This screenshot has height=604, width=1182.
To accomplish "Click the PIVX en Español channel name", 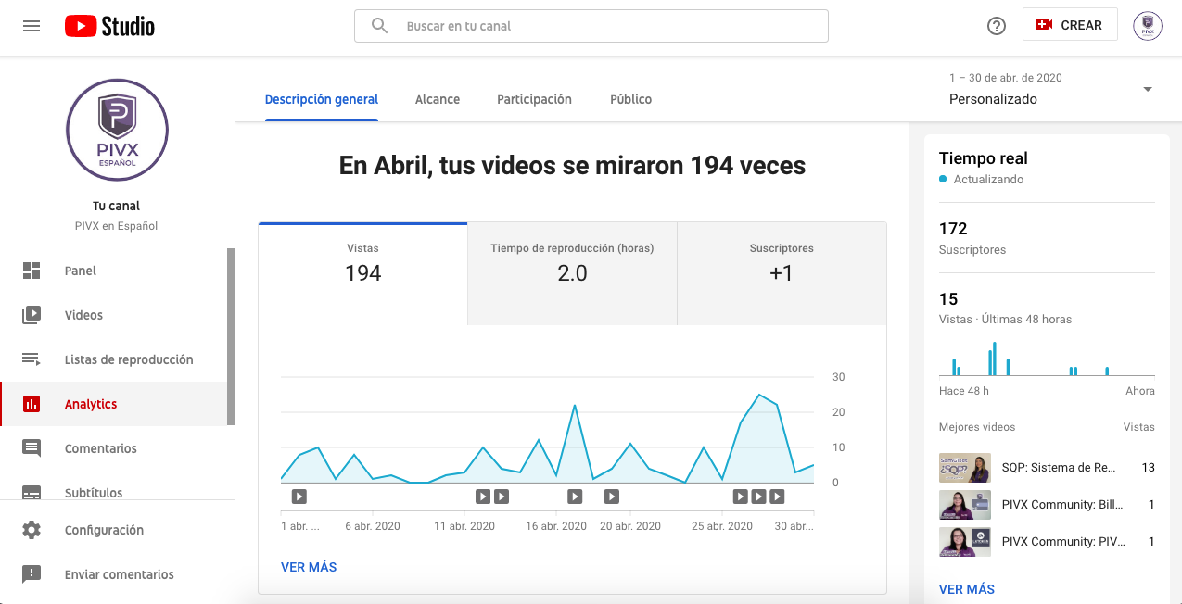I will click(117, 226).
